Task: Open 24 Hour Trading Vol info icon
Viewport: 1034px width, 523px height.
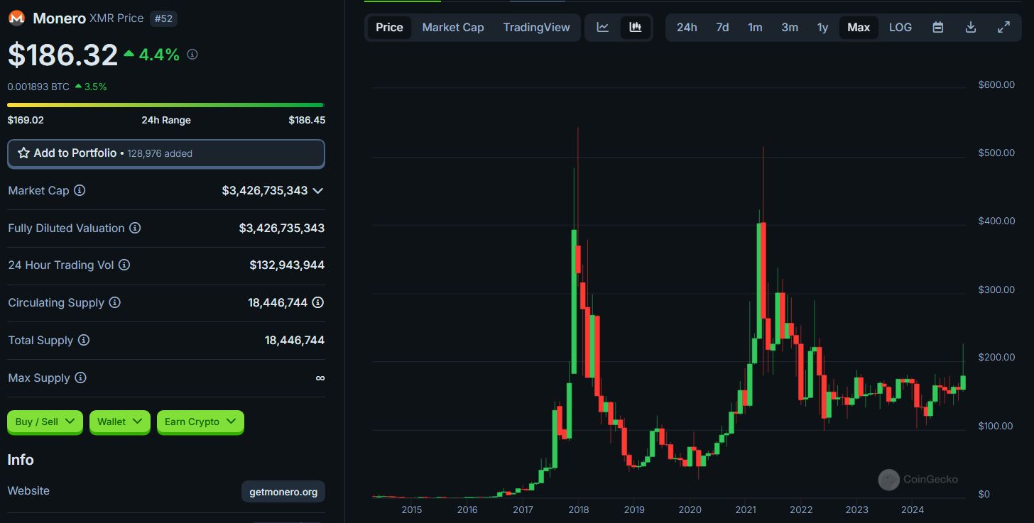Action: [124, 265]
